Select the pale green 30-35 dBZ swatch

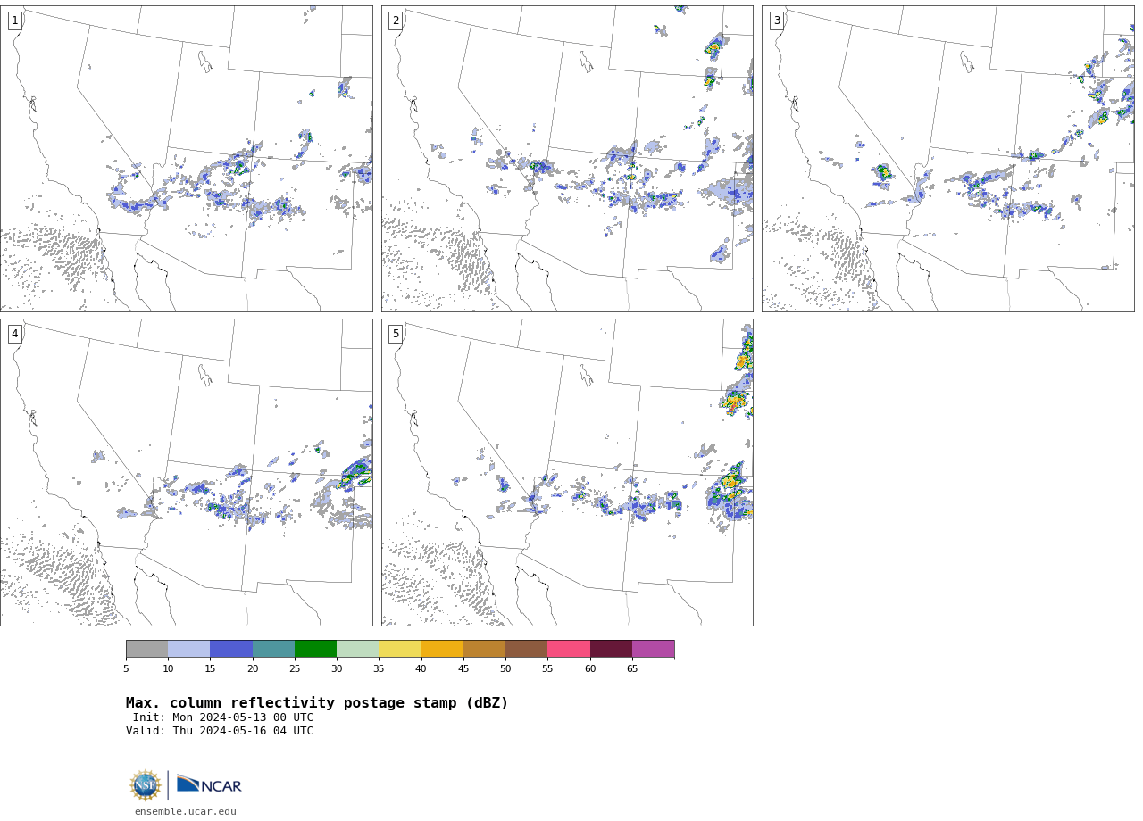[x=358, y=649]
